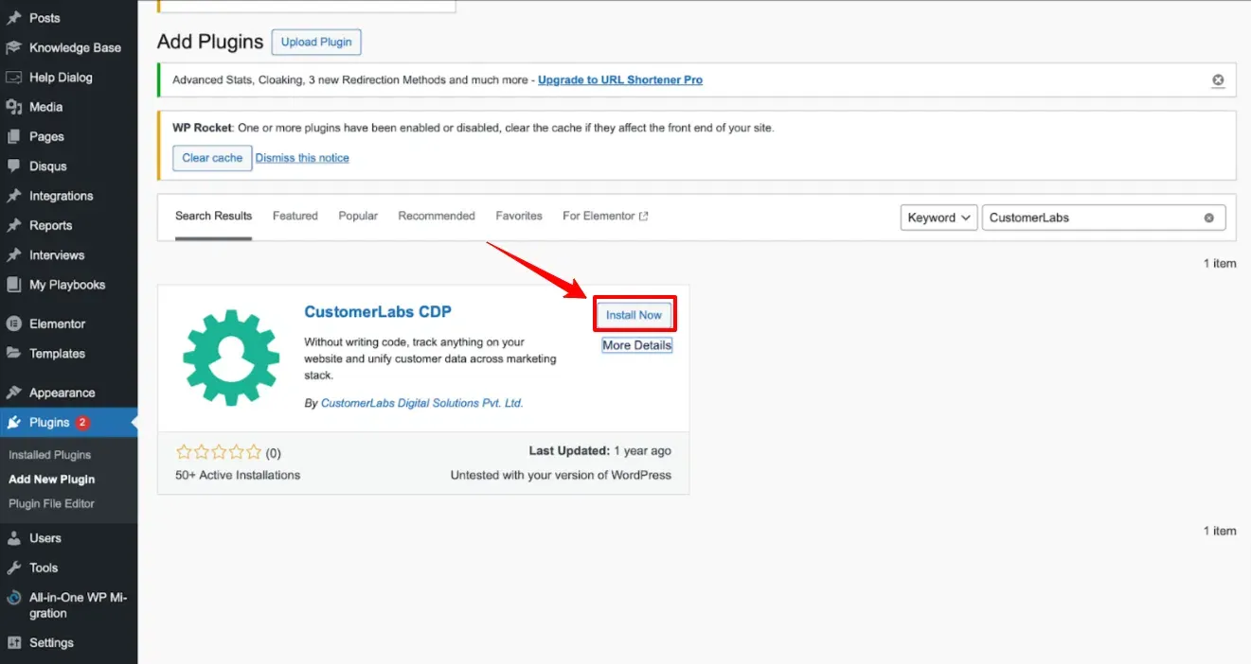The height and width of the screenshot is (664, 1251).
Task: Click the Settings sliders icon
Action: (x=13, y=642)
